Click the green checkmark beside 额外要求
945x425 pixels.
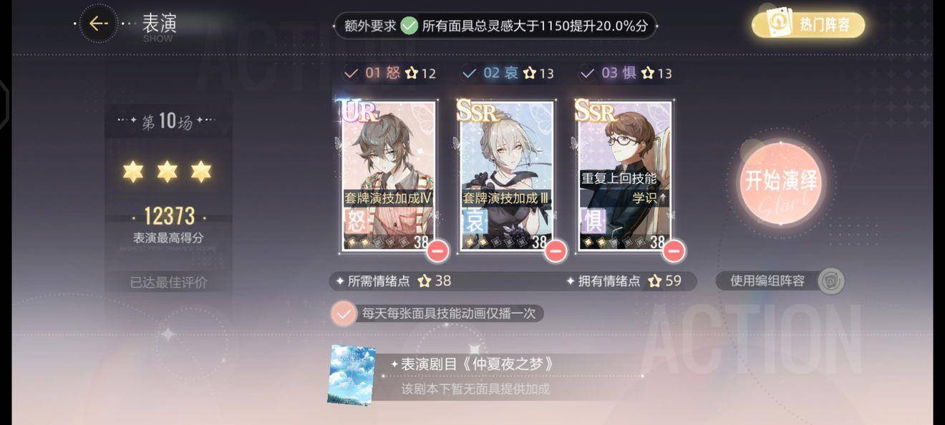pyautogui.click(x=409, y=26)
